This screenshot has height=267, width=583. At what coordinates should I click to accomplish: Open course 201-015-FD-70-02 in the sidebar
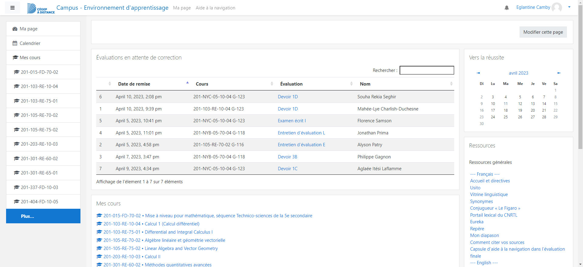(x=39, y=72)
